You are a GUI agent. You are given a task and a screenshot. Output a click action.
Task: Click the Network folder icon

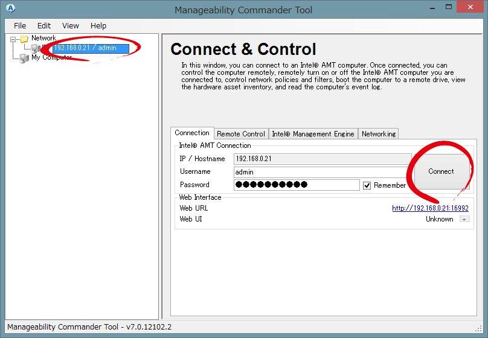tap(24, 39)
